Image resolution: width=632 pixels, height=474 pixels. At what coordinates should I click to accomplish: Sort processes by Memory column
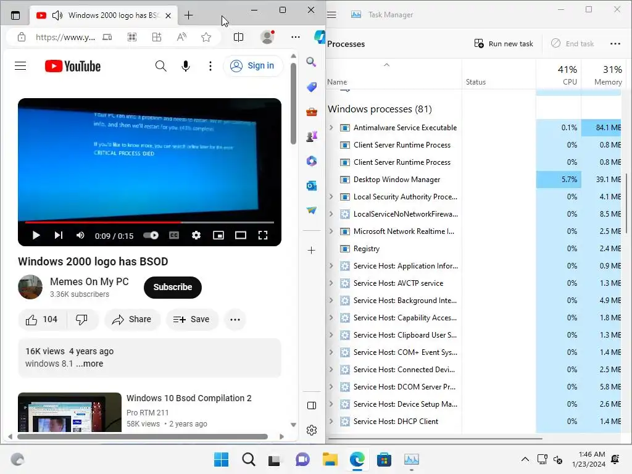[x=603, y=75]
